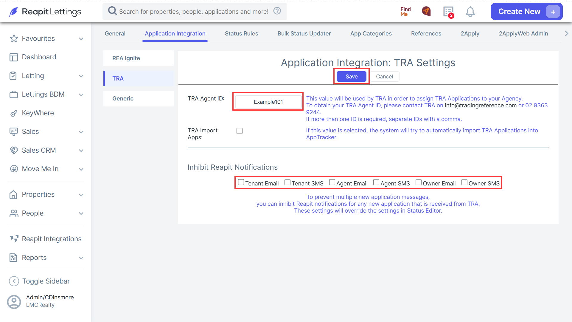
Task: Toggle the Owner Email checkbox
Action: coord(419,182)
